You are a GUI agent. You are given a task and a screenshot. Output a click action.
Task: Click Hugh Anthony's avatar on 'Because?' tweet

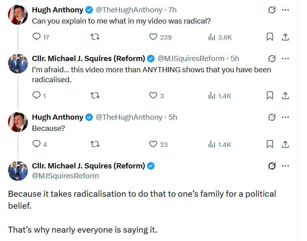coord(18,122)
